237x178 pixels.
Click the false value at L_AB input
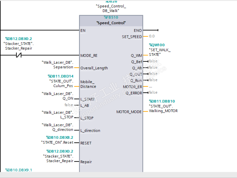(x=69, y=105)
